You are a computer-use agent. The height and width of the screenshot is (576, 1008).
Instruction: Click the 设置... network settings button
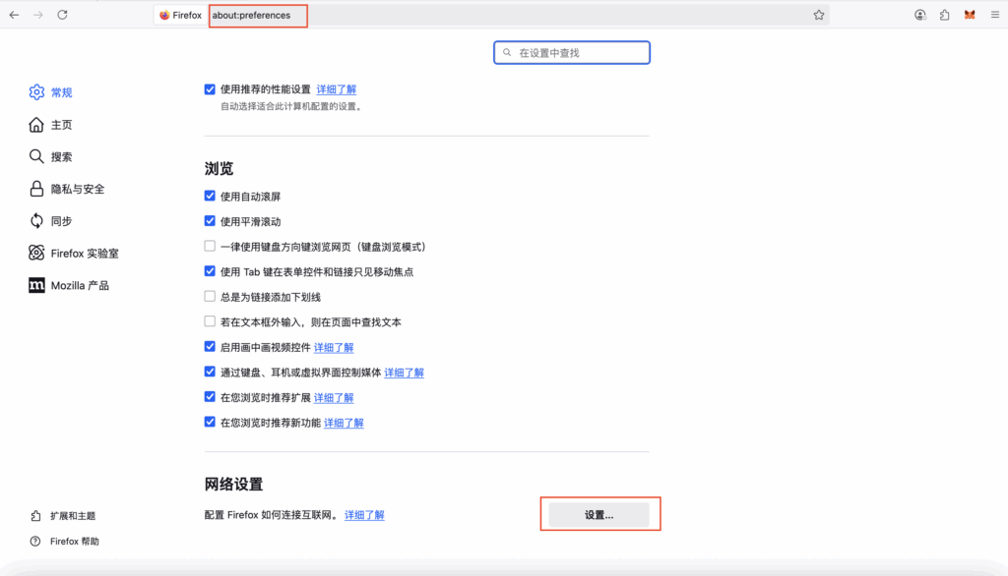pyautogui.click(x=598, y=515)
